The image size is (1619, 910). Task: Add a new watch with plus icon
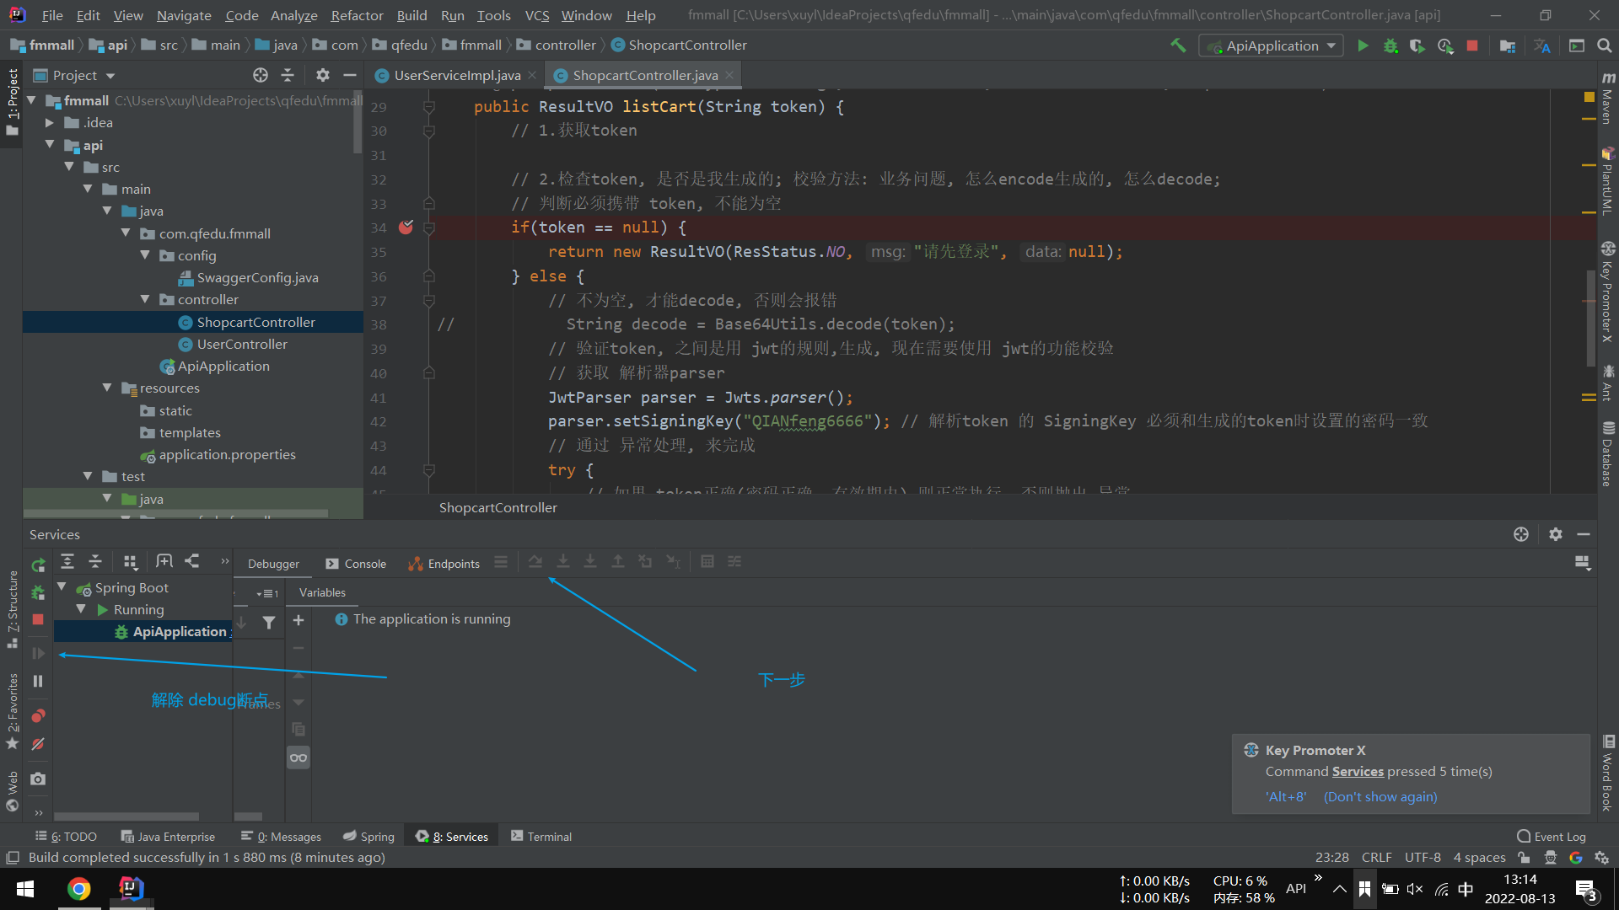point(299,621)
